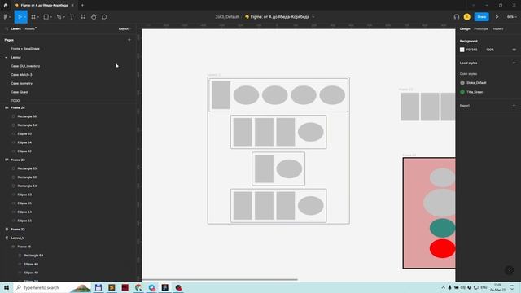The width and height of the screenshot is (521, 293).
Task: Select the red ellipse on canvas
Action: [442, 248]
